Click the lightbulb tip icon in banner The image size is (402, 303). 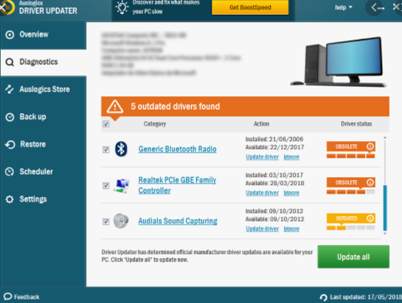tap(122, 7)
